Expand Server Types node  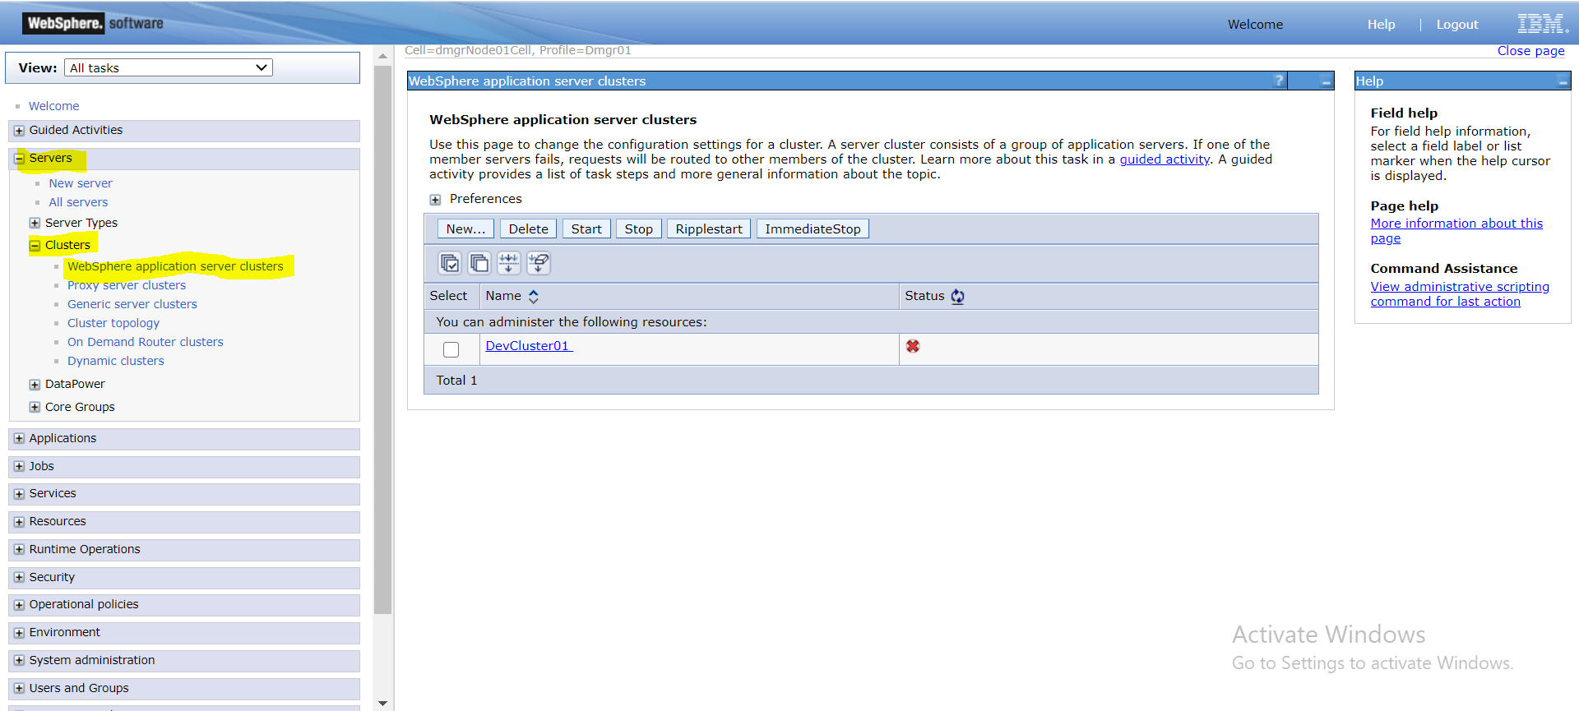pos(35,223)
